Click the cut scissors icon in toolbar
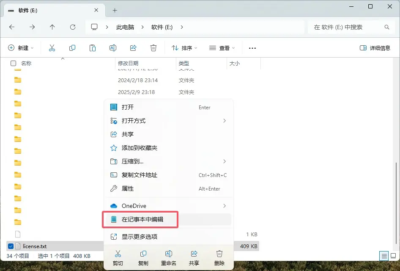This screenshot has width=400, height=271. click(52, 48)
